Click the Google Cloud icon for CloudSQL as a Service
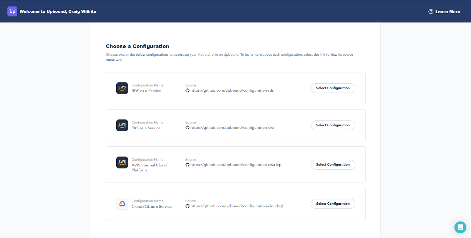This screenshot has width=471, height=238. click(x=122, y=204)
